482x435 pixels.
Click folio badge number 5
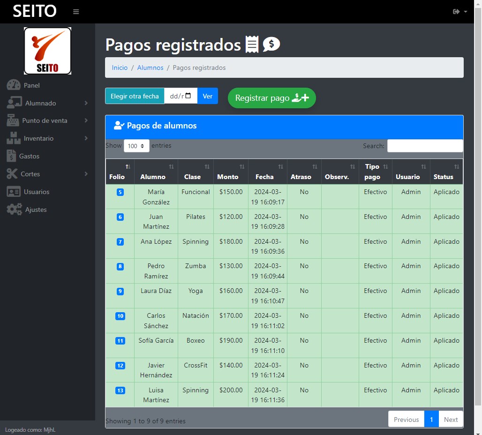pyautogui.click(x=120, y=192)
